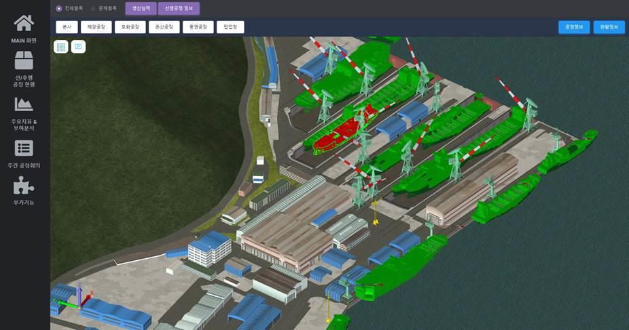Select the 문제블록 radio button
The width and height of the screenshot is (629, 330).
[93, 9]
